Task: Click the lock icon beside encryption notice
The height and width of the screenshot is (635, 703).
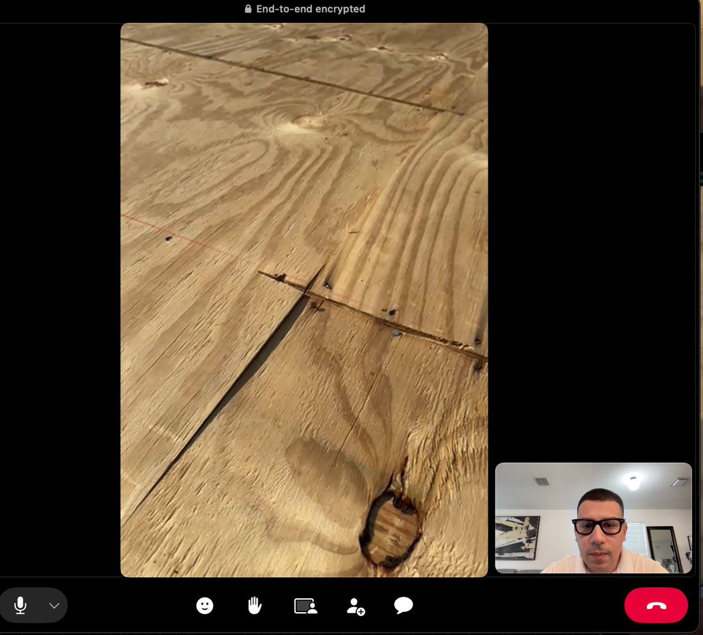Action: coord(248,9)
